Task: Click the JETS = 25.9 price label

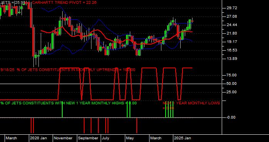Action: point(12,2)
